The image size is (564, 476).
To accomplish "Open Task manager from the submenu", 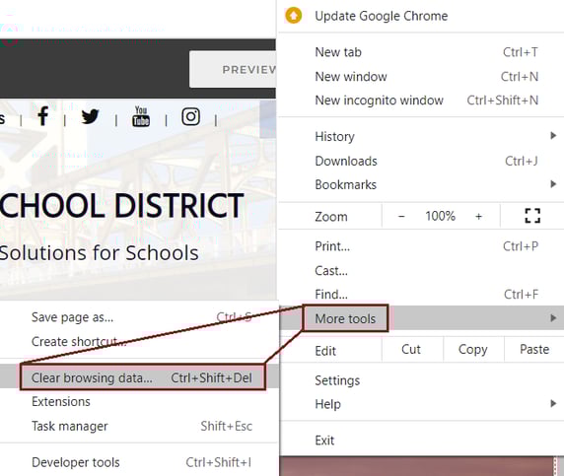I will coord(139,426).
